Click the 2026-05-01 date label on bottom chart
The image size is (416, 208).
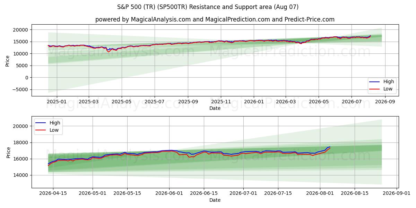pyautogui.click(x=93, y=193)
